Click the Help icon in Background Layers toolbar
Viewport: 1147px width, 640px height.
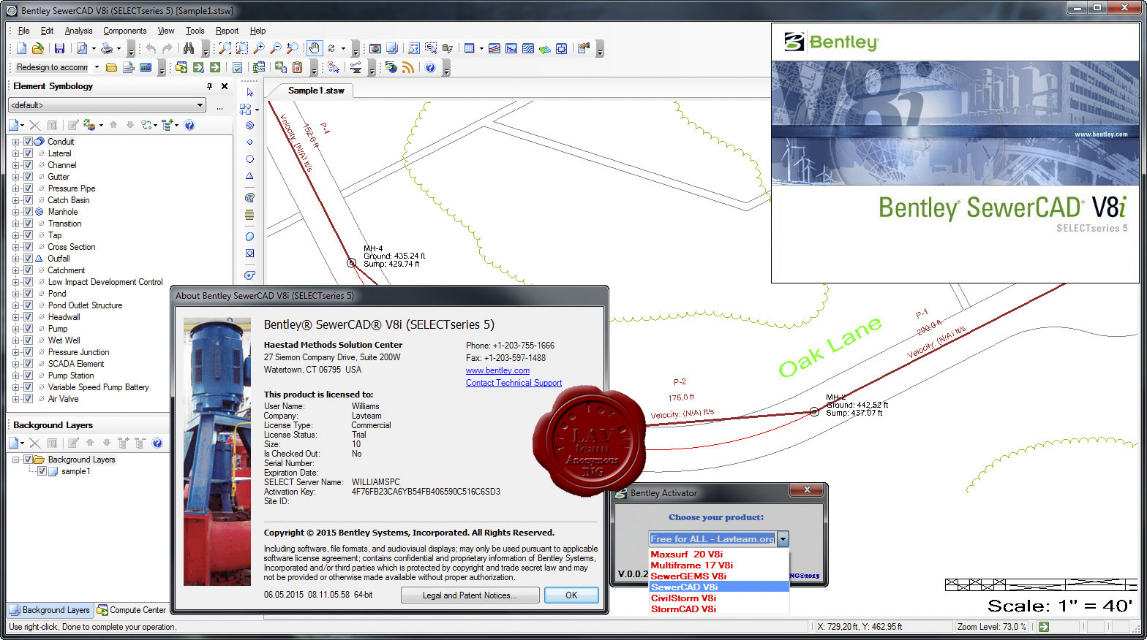click(x=157, y=443)
